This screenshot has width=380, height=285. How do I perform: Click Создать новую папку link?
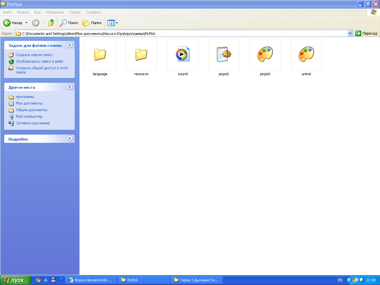(34, 55)
